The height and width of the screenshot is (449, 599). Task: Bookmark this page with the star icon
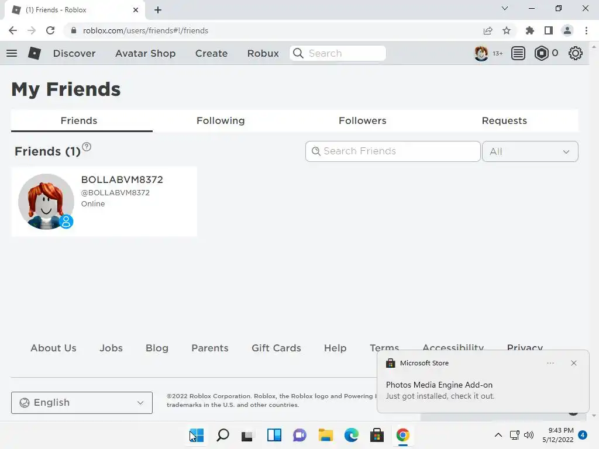tap(507, 30)
